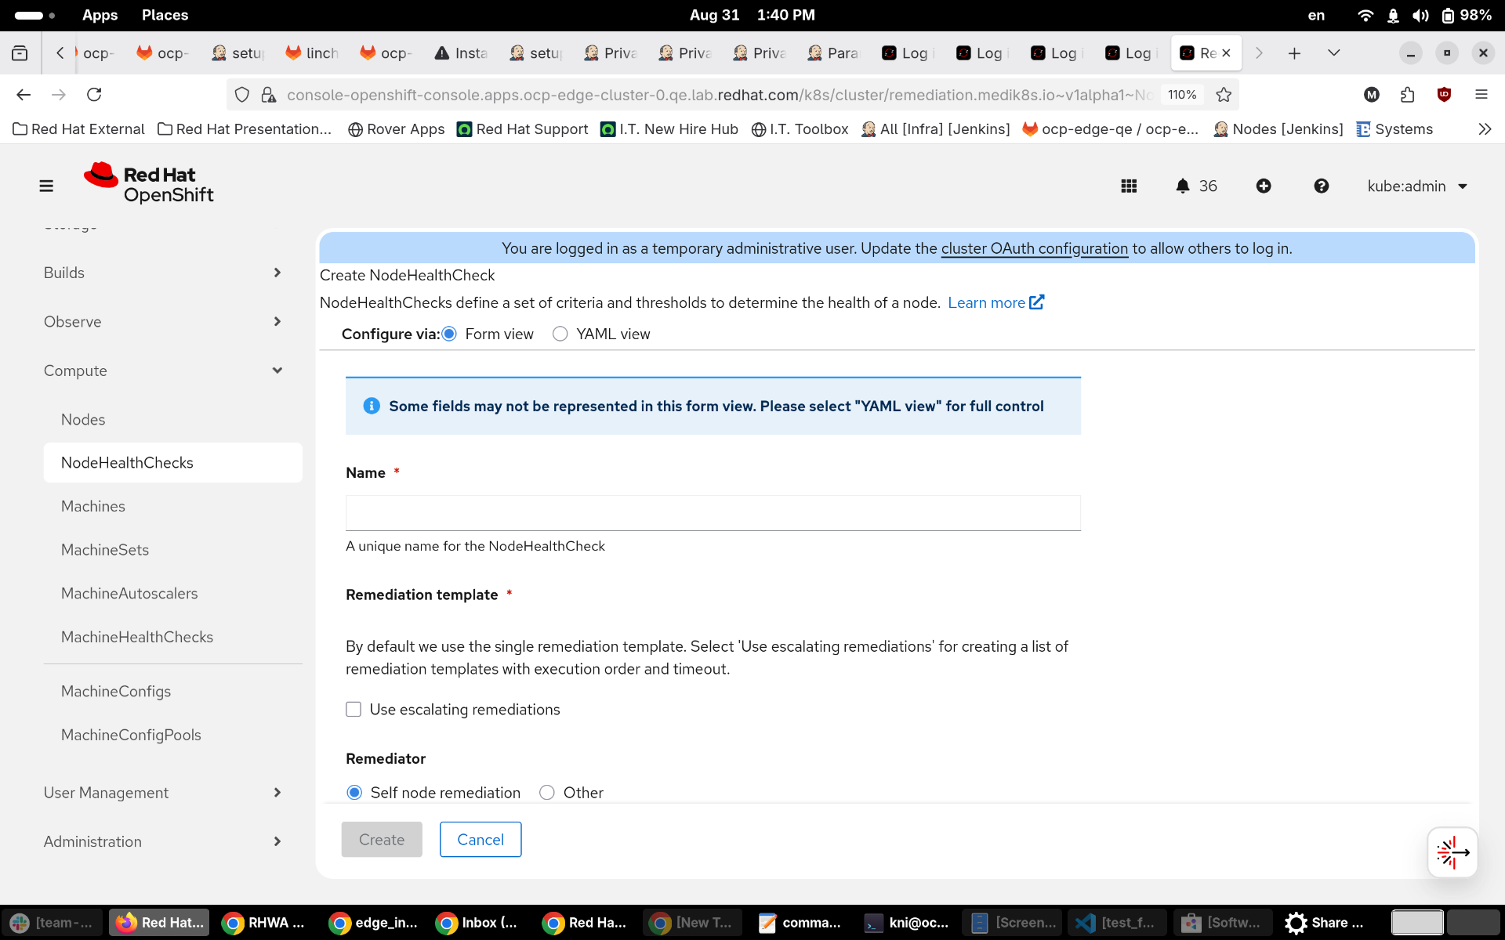Focus the Name input field

tap(713, 513)
